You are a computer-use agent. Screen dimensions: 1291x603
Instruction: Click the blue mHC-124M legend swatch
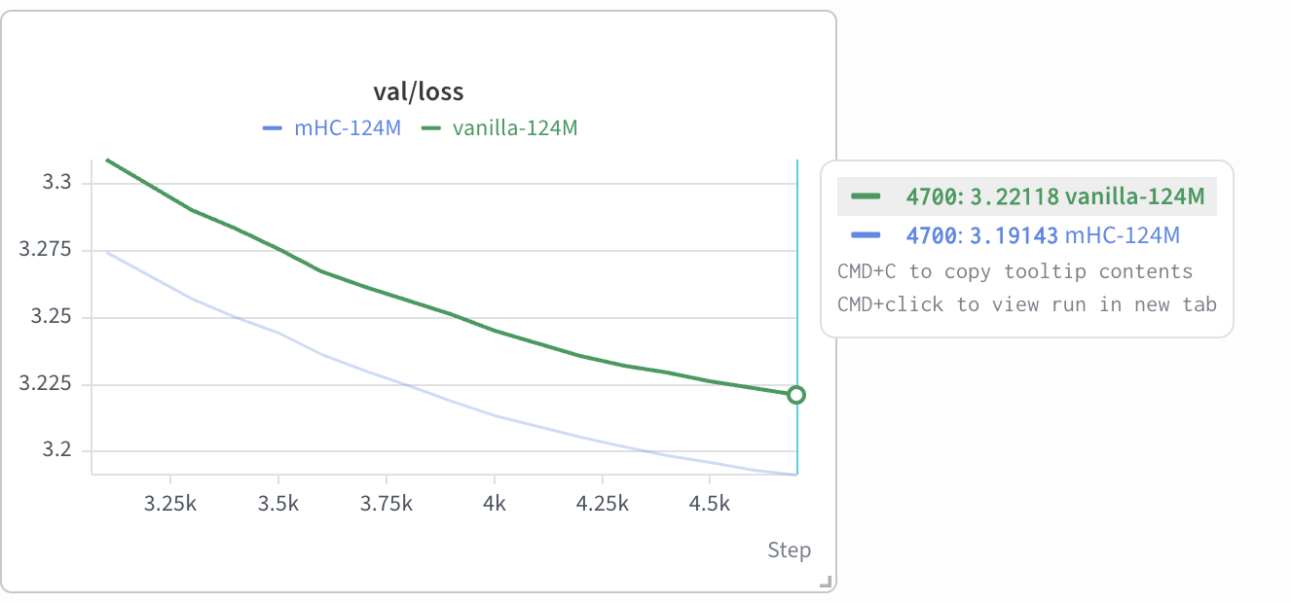(272, 127)
